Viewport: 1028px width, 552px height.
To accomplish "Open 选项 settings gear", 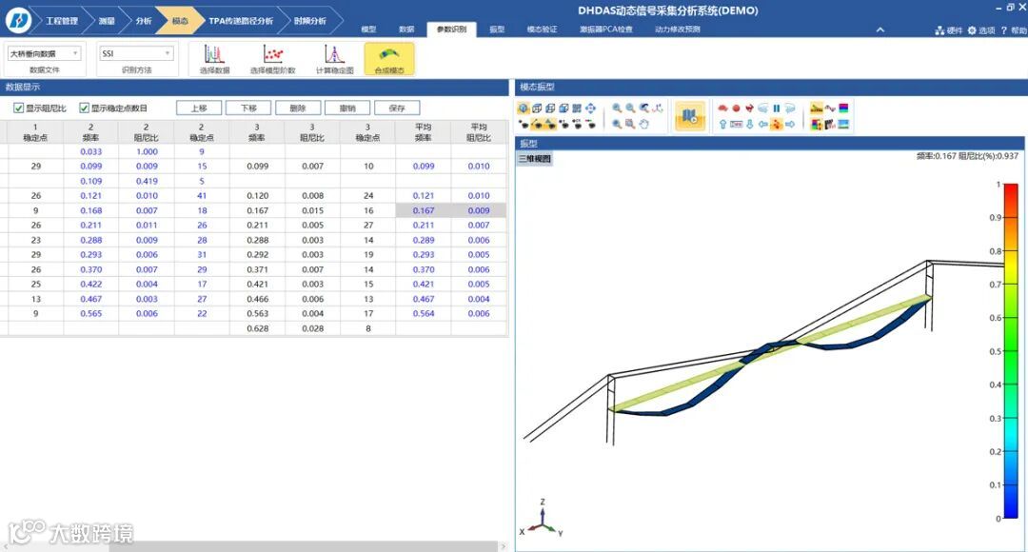I will click(972, 30).
